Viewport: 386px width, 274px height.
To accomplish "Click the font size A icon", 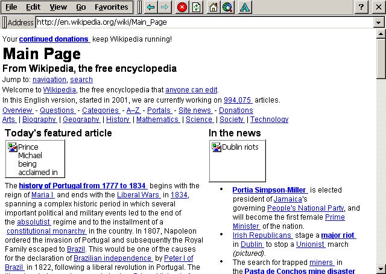I will tap(245, 7).
